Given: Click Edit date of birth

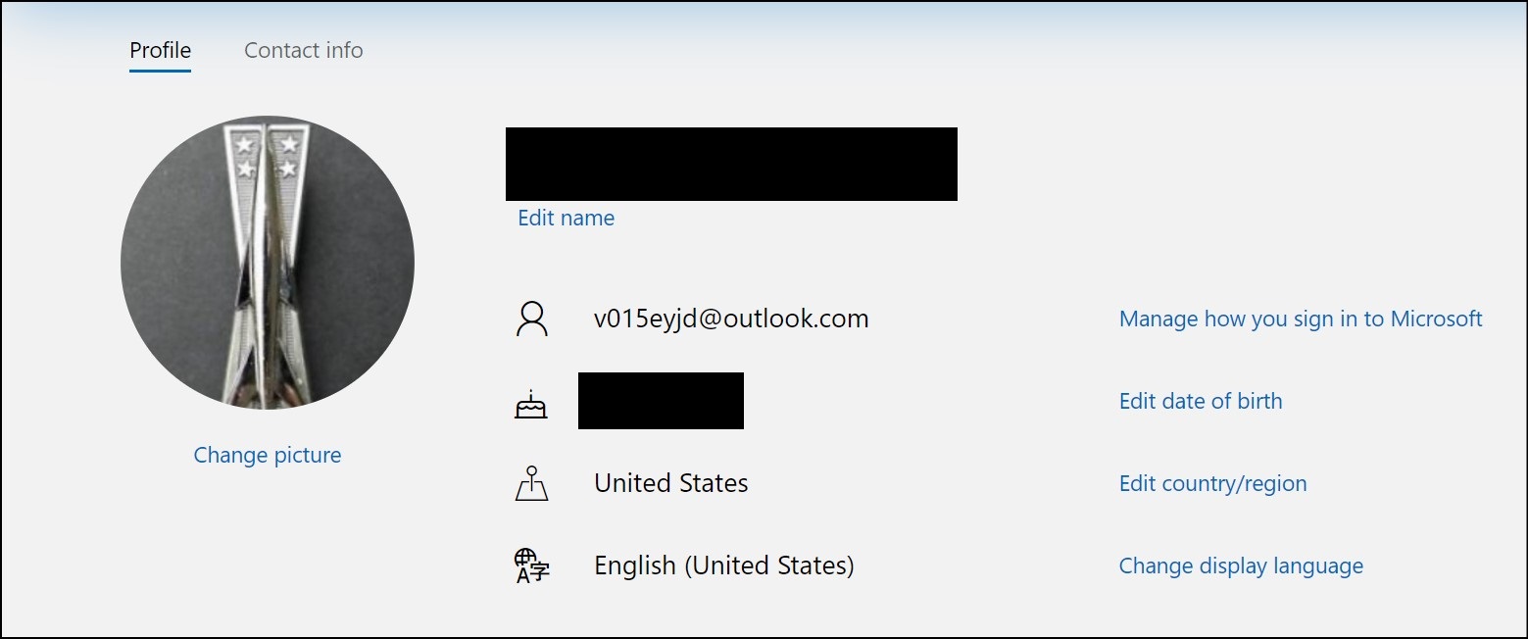Looking at the screenshot, I should coord(1201,401).
